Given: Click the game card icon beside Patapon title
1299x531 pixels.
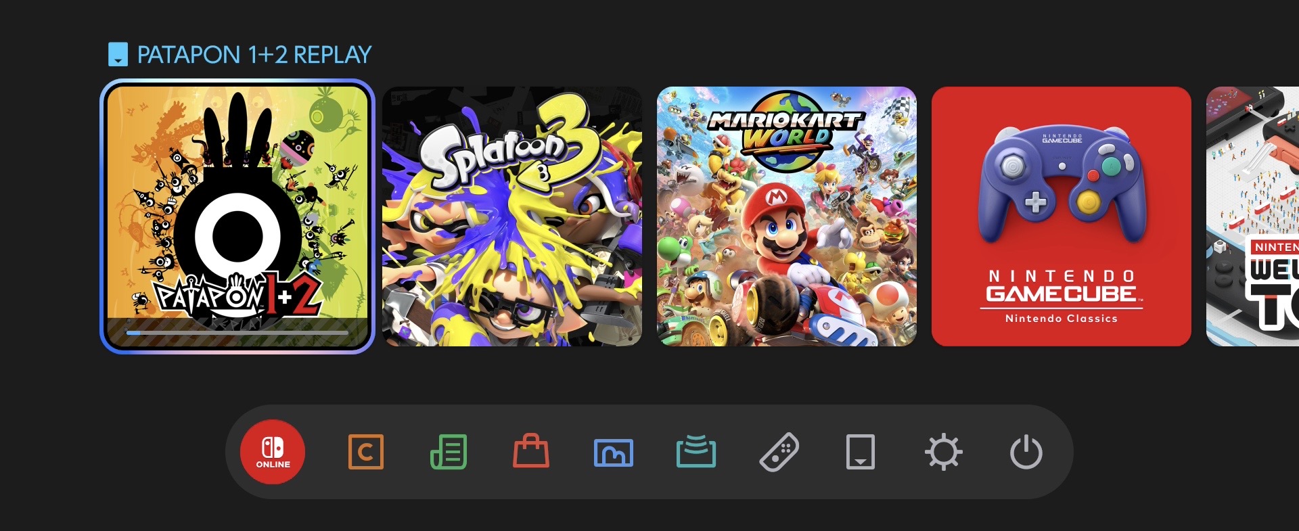Looking at the screenshot, I should pos(118,55).
